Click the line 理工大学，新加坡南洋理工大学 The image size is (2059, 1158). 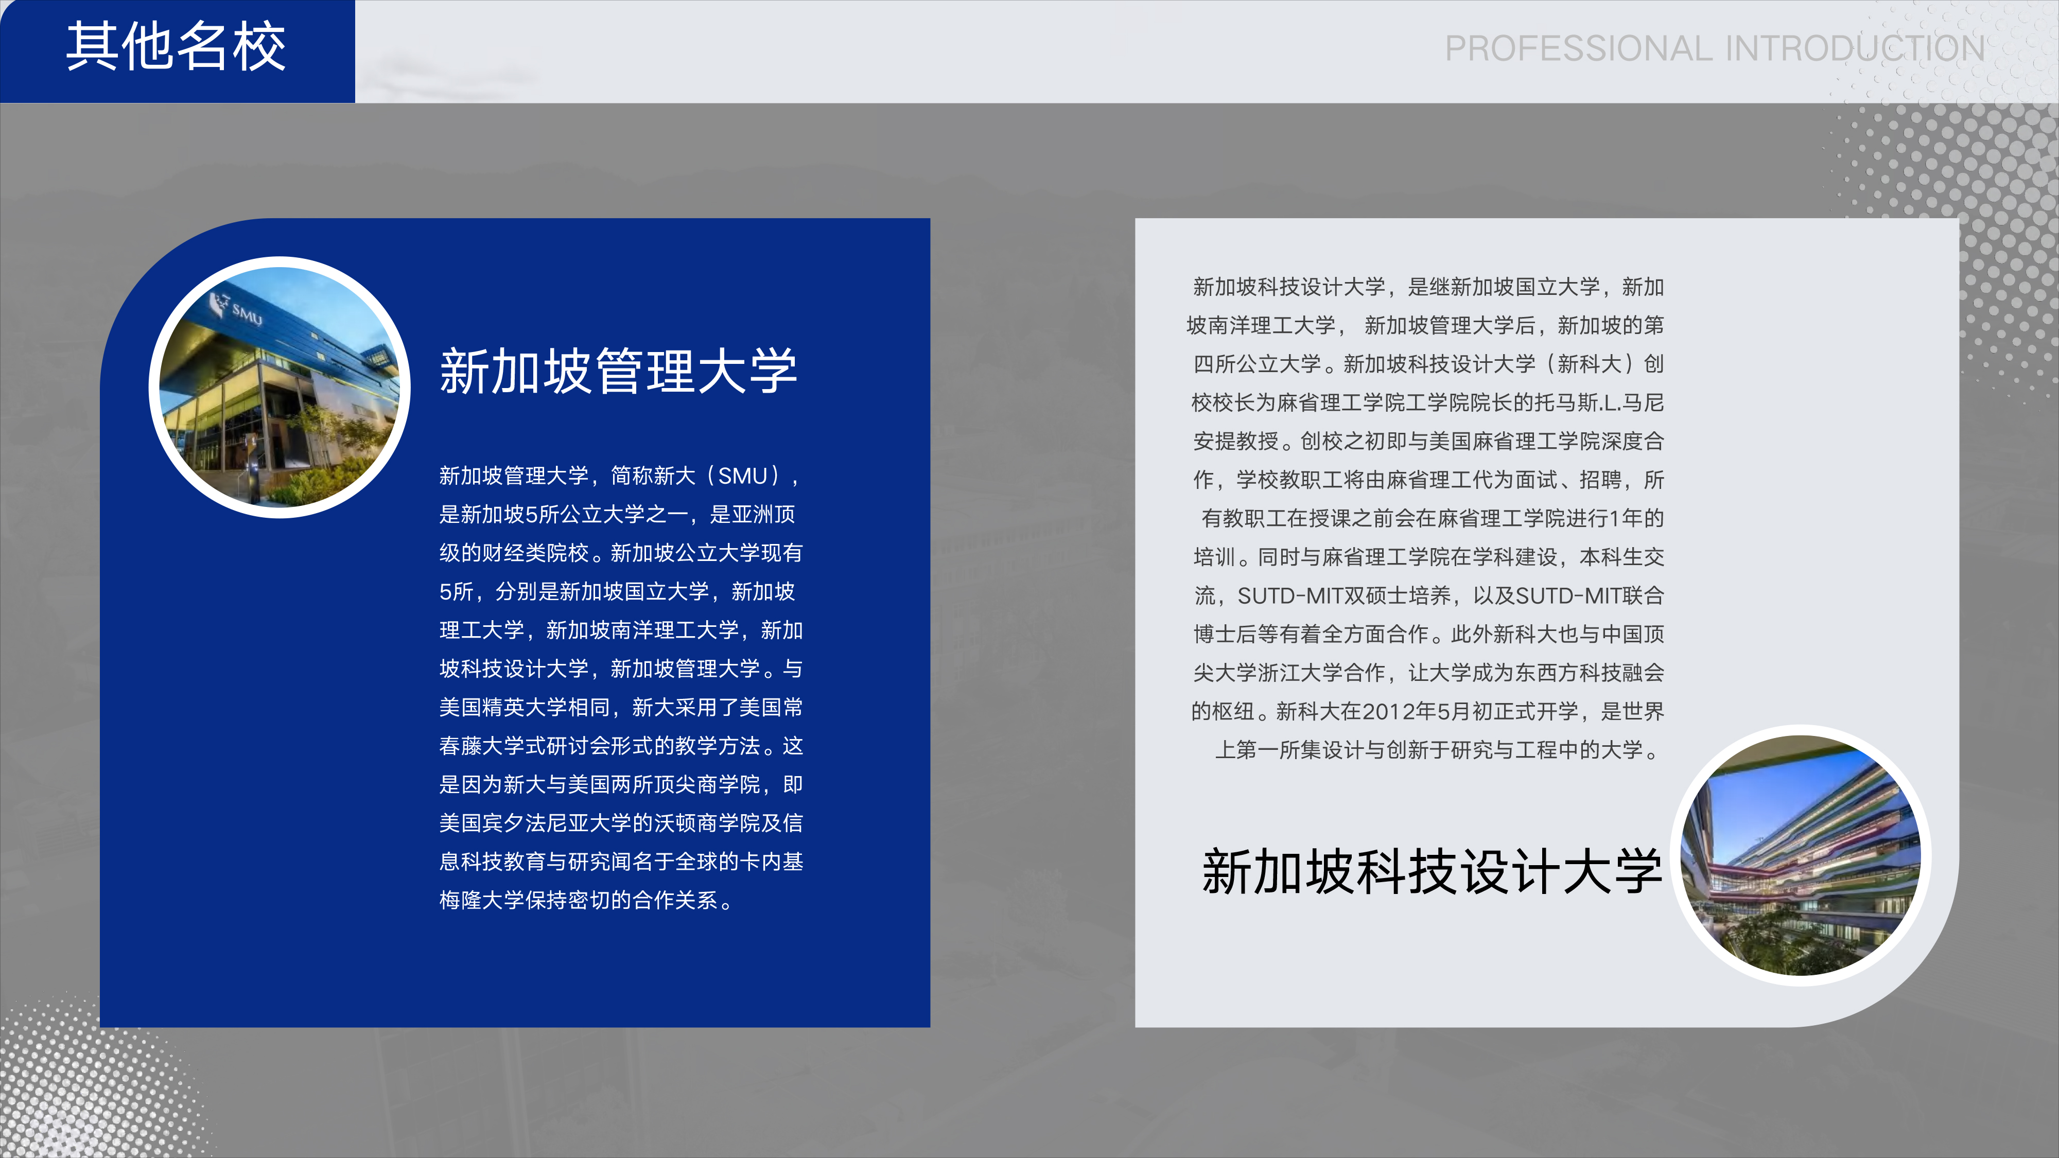621,630
